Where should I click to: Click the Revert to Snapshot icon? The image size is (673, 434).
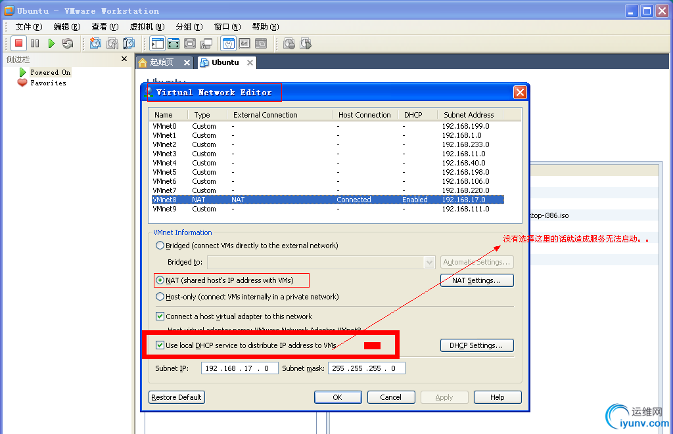112,43
